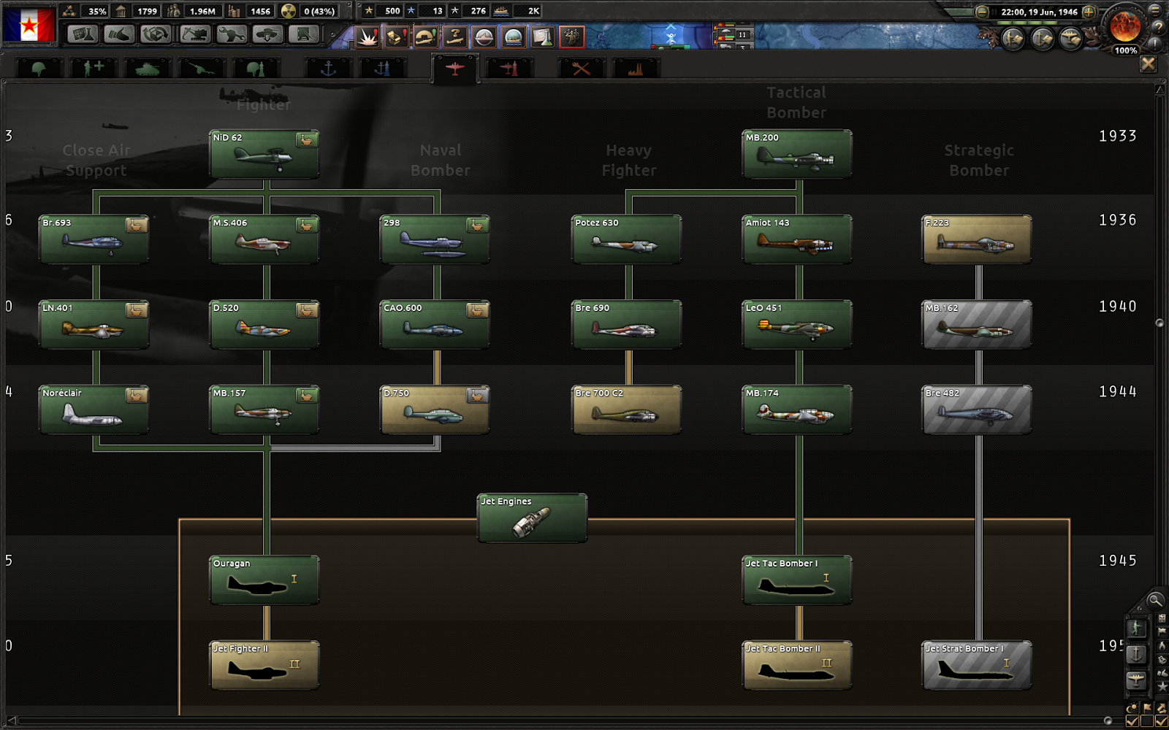The height and width of the screenshot is (730, 1169).
Task: Open the Logistics screen button
Action: point(304,34)
